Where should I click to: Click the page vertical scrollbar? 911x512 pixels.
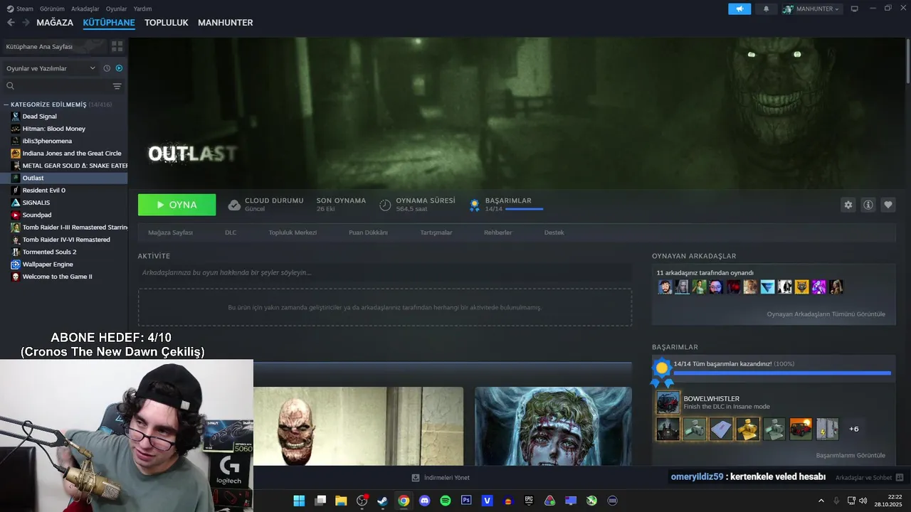[907, 60]
